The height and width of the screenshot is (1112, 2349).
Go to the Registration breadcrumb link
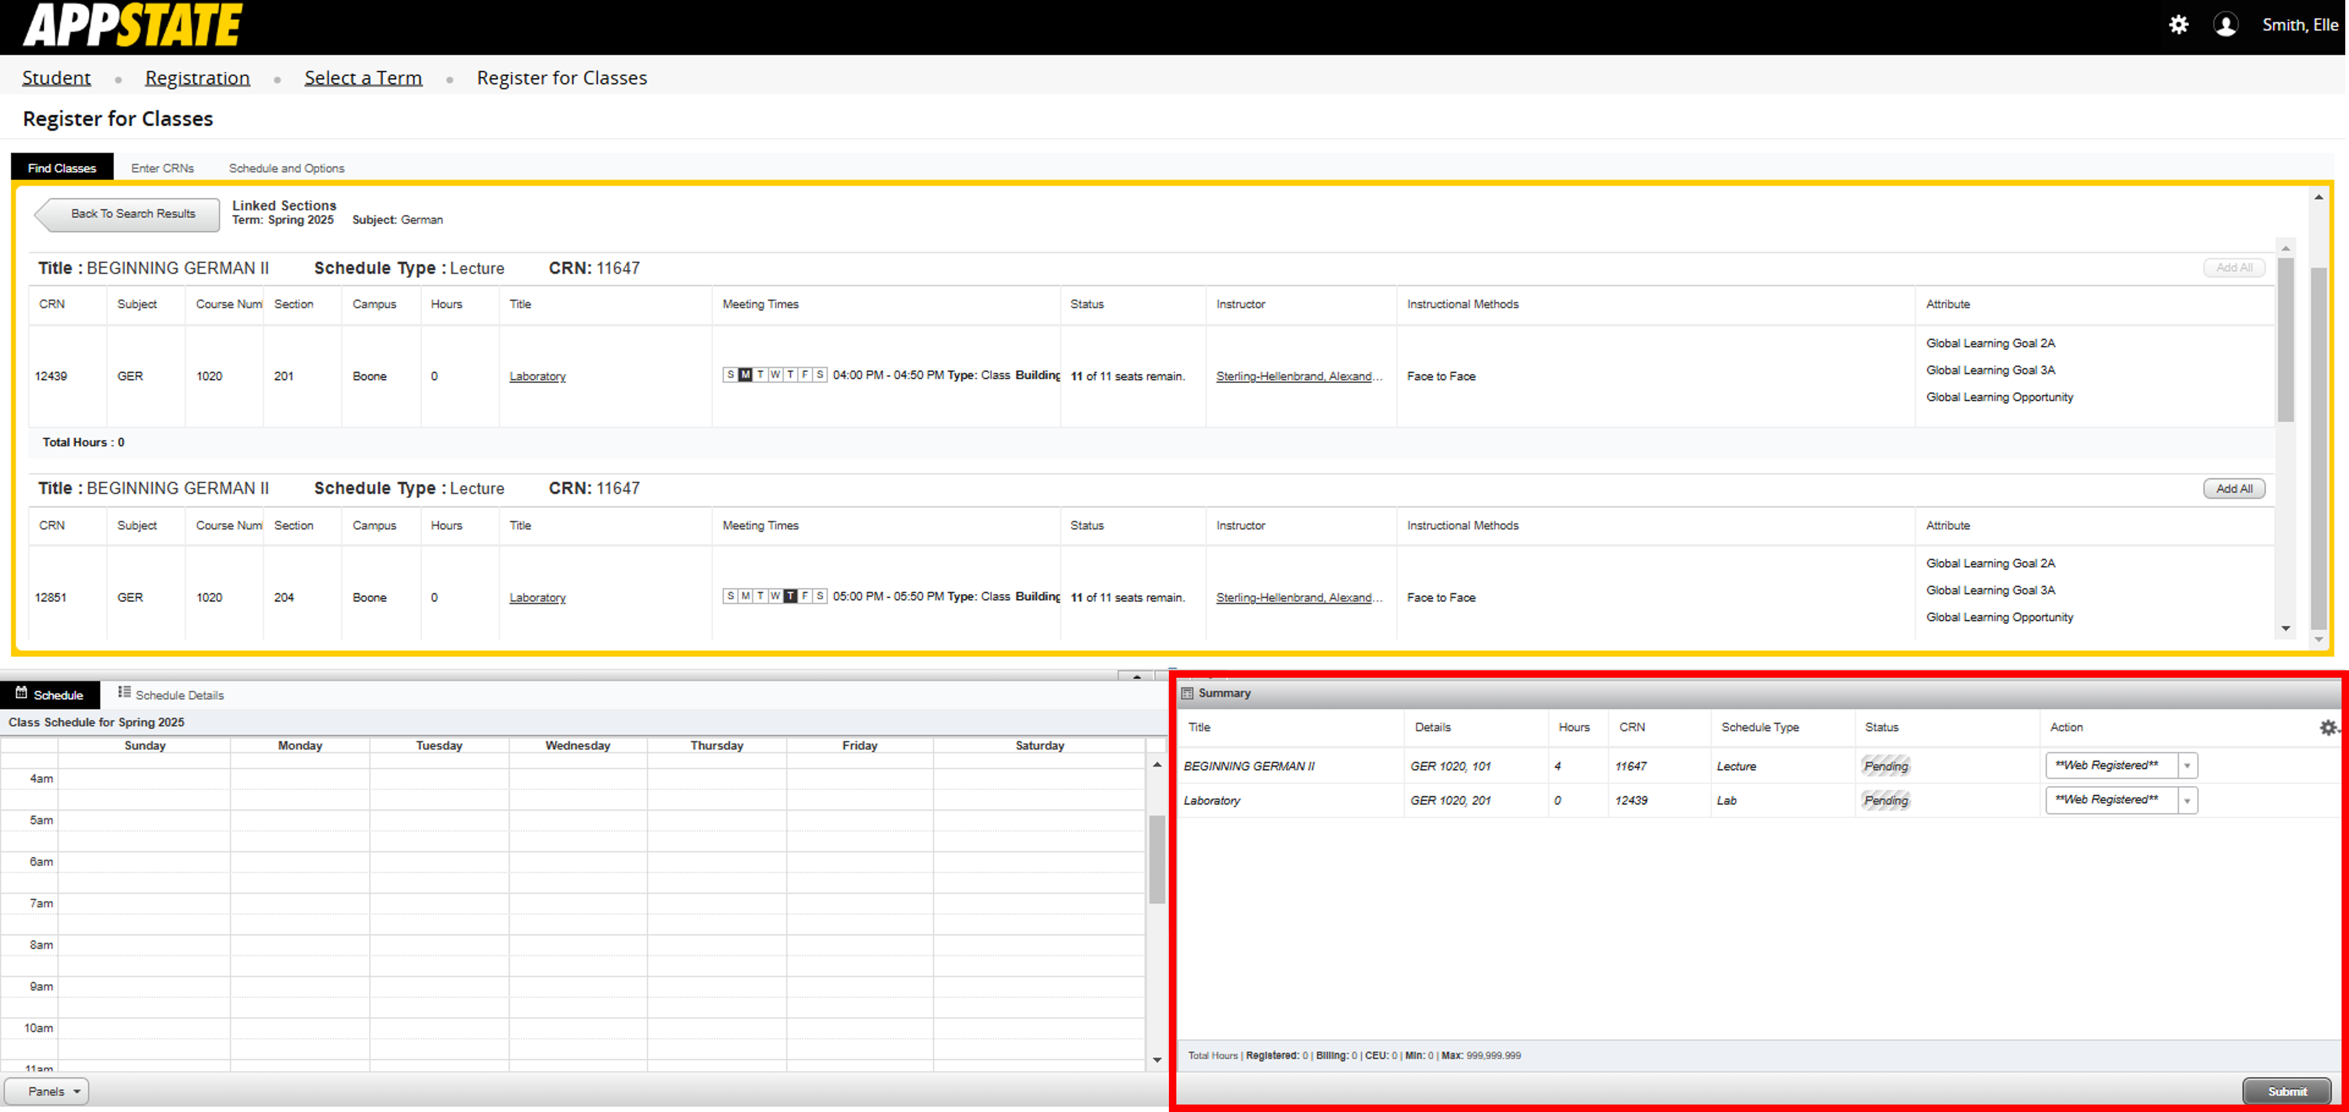coord(197,78)
